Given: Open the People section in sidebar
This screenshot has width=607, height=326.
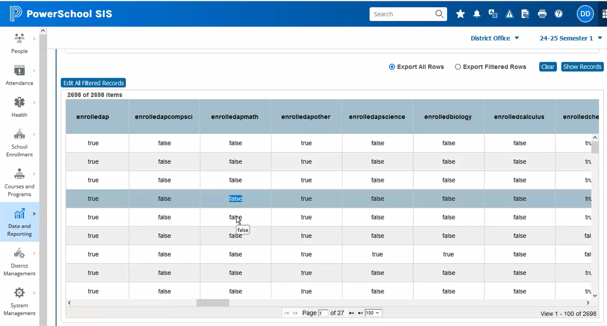Looking at the screenshot, I should click(19, 42).
